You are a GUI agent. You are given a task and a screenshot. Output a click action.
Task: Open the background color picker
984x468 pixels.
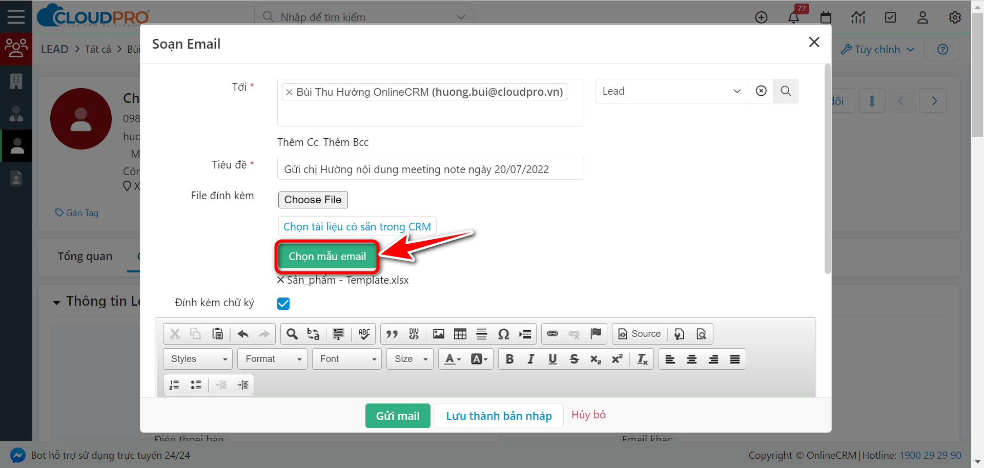[479, 359]
